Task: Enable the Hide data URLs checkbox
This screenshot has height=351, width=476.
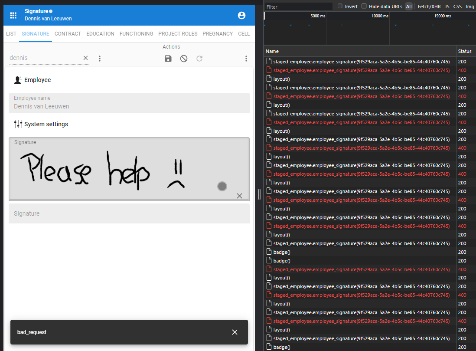Action: 364,6
